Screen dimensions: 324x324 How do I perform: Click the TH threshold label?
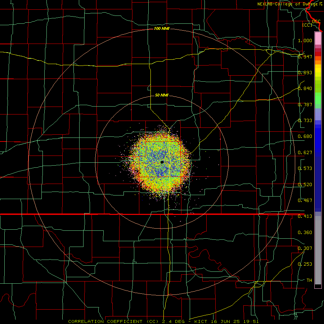pos(309,280)
